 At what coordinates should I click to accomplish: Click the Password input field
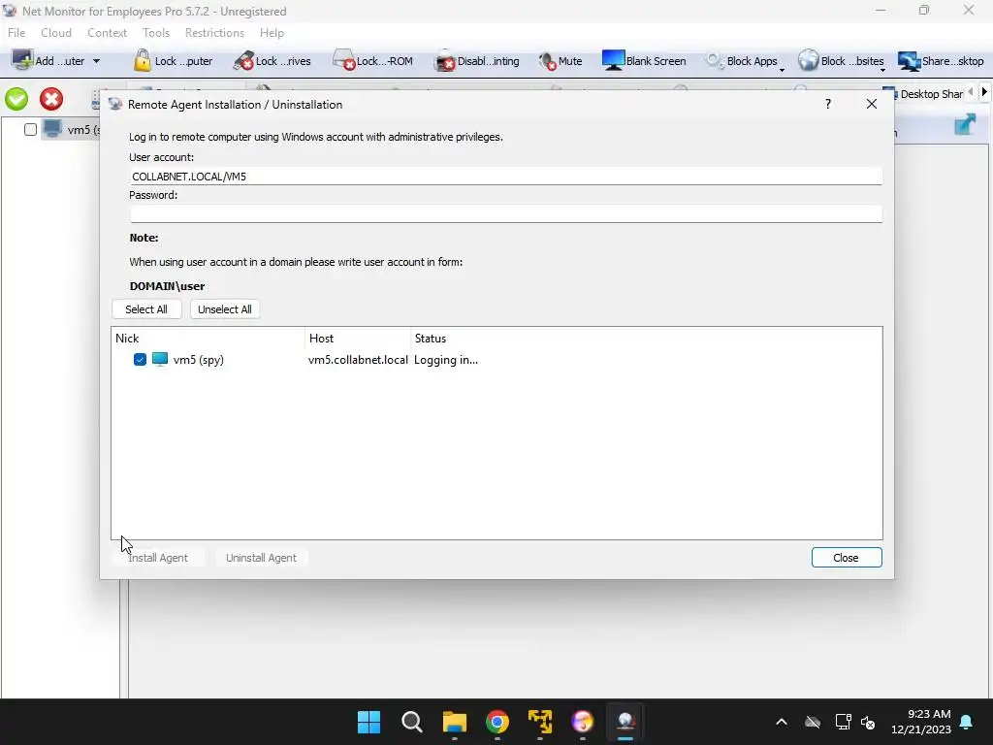pyautogui.click(x=505, y=214)
